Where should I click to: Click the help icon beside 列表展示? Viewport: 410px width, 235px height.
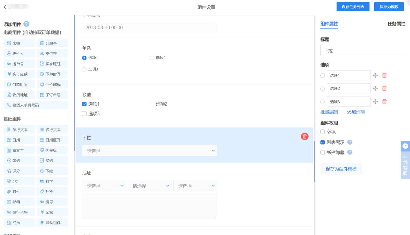click(x=350, y=142)
